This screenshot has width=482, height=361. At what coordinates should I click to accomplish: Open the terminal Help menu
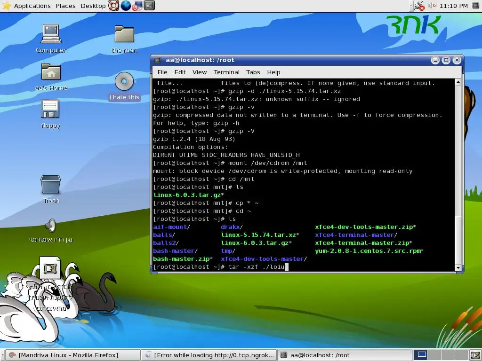pyautogui.click(x=273, y=72)
